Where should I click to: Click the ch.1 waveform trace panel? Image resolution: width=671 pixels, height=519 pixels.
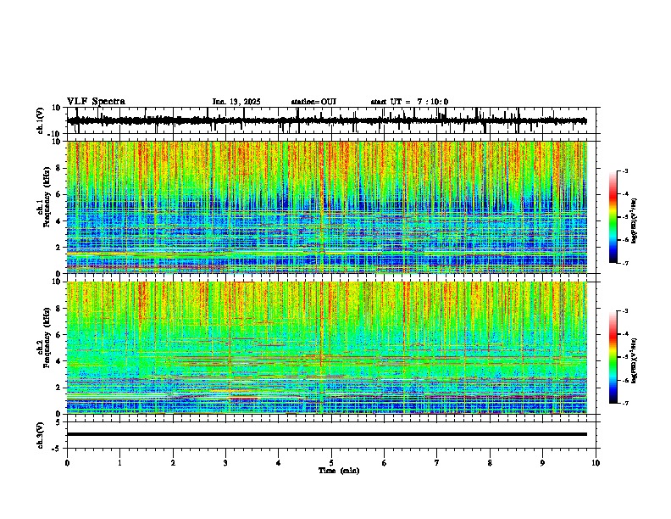(331, 120)
